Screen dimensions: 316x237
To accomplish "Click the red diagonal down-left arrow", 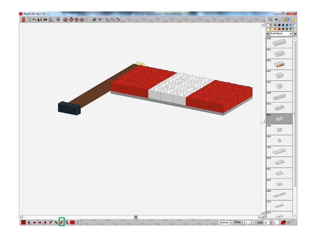I will click(61, 222).
